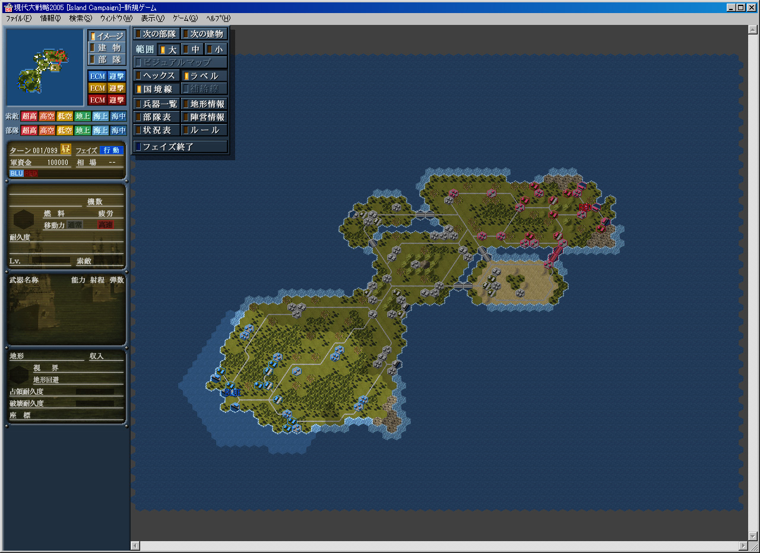Select 建物 minimap display mode
The image size is (760, 553).
(107, 47)
